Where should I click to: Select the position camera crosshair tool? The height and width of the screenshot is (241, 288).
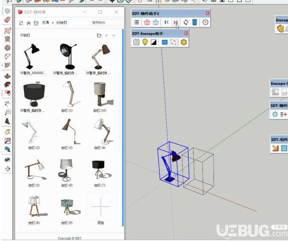pos(7,169)
